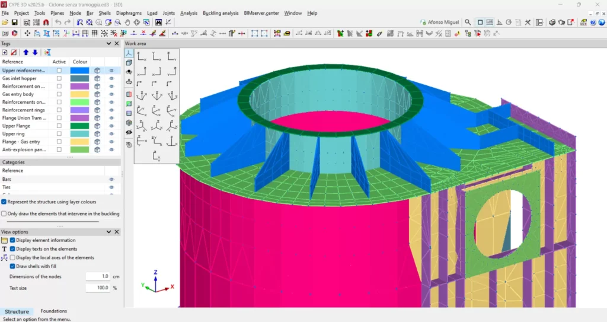Screen dimensions: 607x322
Task: Save the project with the floppy disk icon
Action: point(14,23)
